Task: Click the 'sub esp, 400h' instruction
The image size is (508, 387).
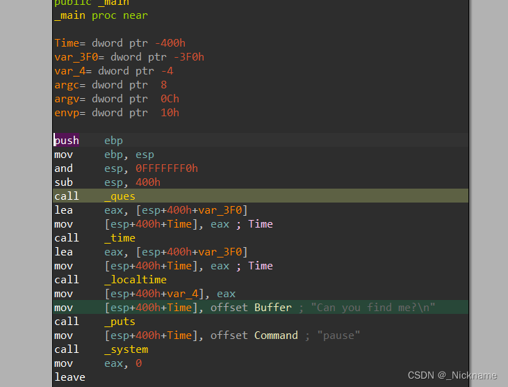Action: pyautogui.click(x=107, y=182)
